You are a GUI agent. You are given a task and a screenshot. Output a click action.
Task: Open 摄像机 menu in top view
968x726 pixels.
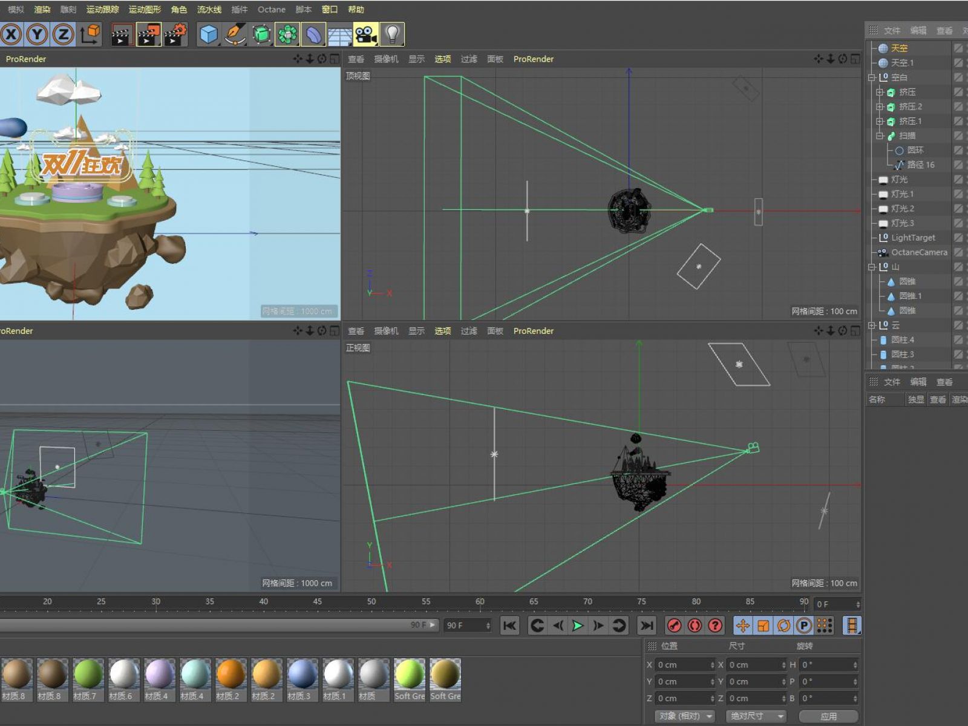pyautogui.click(x=386, y=59)
